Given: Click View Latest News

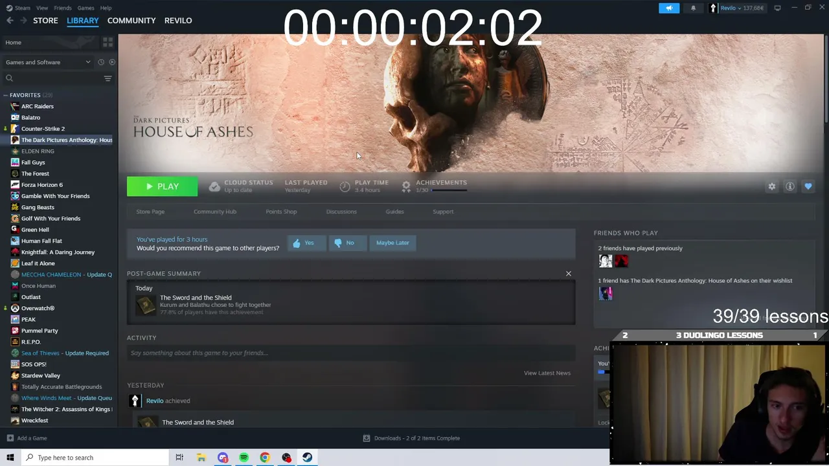Looking at the screenshot, I should click(547, 373).
